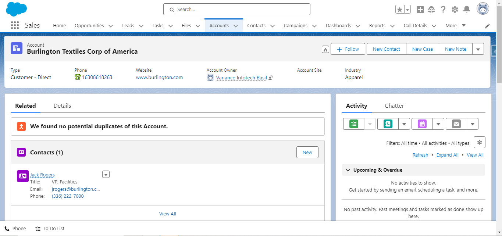Open Variance Infotech Basil owner link
Screen dimensions: 502x236
coord(242,78)
